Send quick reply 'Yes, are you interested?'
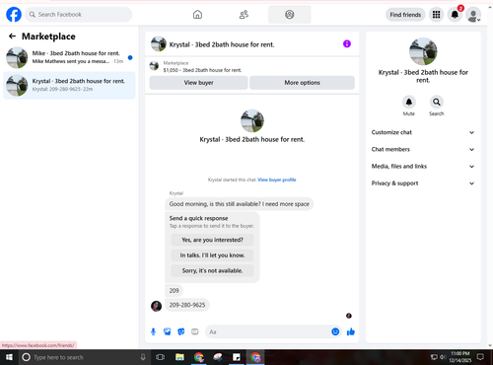The width and height of the screenshot is (493, 365). pos(212,240)
